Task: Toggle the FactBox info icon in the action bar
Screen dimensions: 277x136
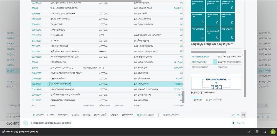Action: pos(243,115)
